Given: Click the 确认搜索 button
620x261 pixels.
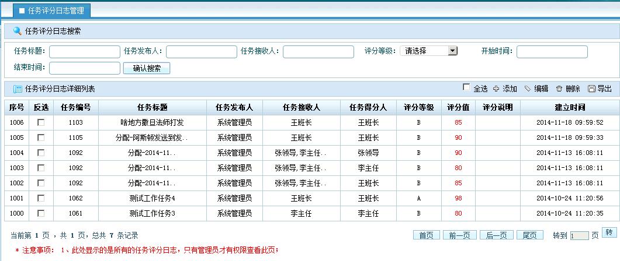Looking at the screenshot, I should coord(147,68).
